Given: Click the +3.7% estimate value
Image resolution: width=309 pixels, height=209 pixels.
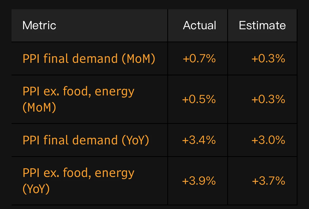Looking at the screenshot, I should 268,181.
